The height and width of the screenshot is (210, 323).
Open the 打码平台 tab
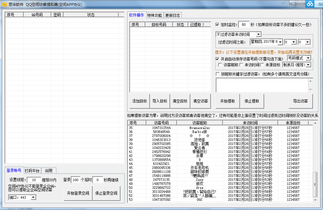(32, 171)
